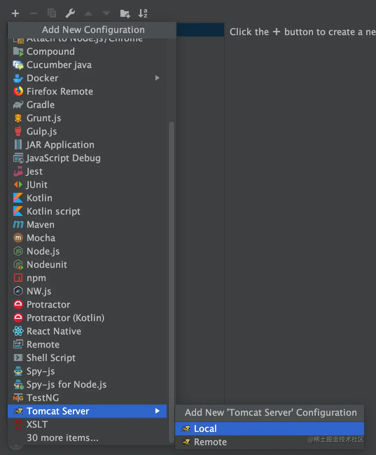The height and width of the screenshot is (455, 376).
Task: Click the Create New Folder icon
Action: 125,13
